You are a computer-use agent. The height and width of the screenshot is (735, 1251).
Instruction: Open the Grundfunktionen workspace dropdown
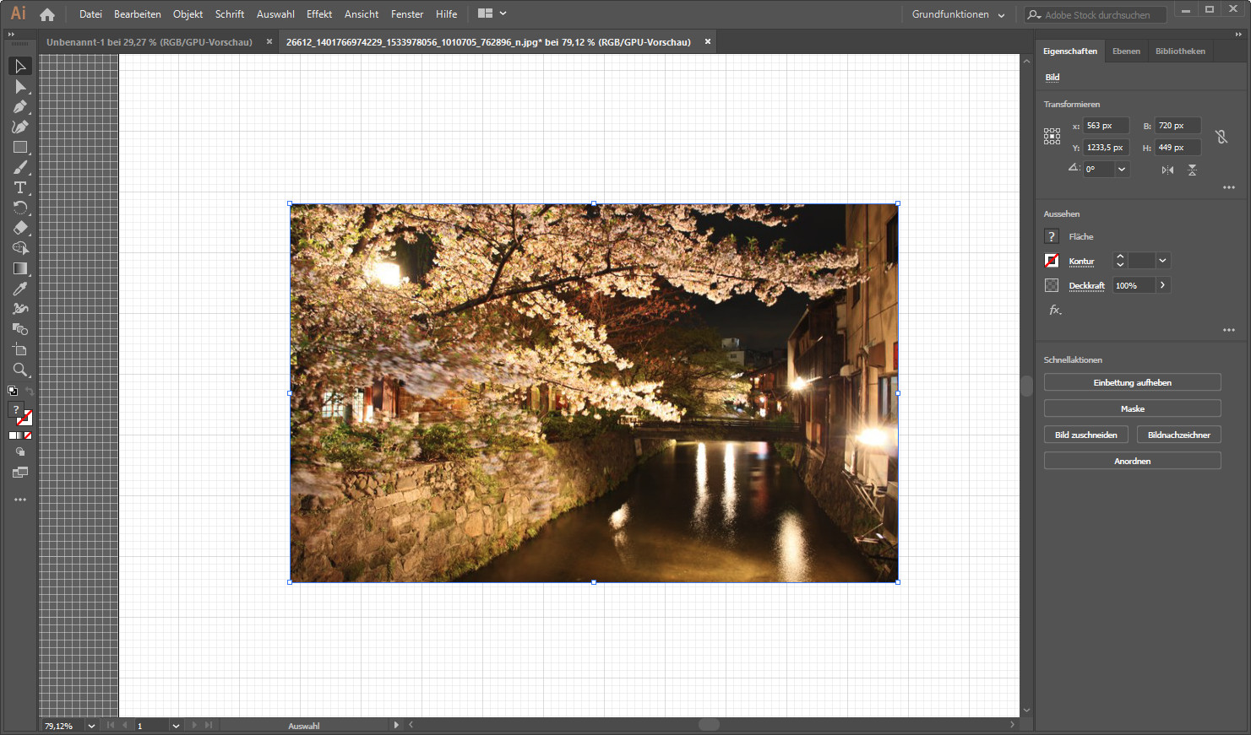pos(958,14)
